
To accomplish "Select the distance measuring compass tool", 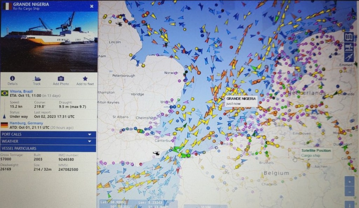I will tap(349, 57).
